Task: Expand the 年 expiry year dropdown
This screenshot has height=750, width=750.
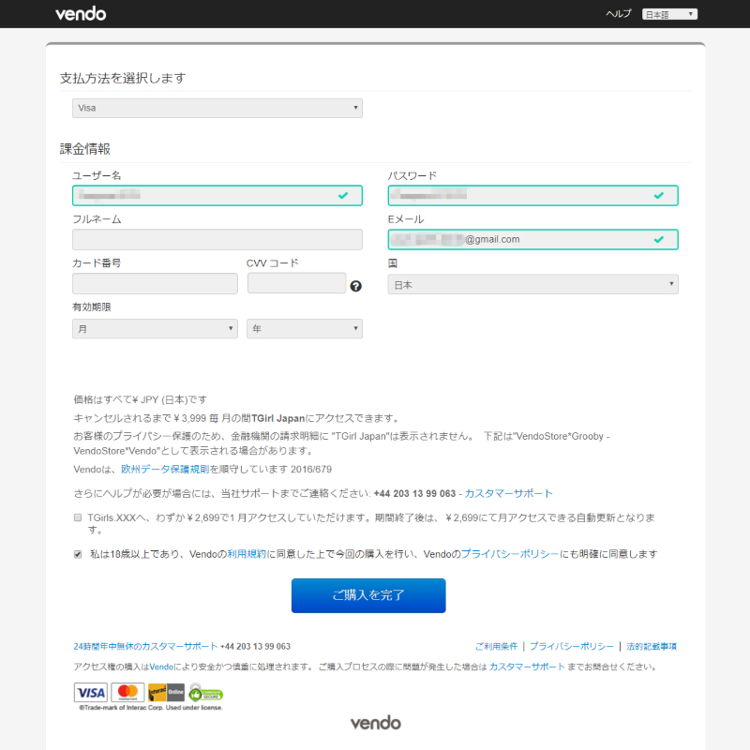Action: [305, 328]
